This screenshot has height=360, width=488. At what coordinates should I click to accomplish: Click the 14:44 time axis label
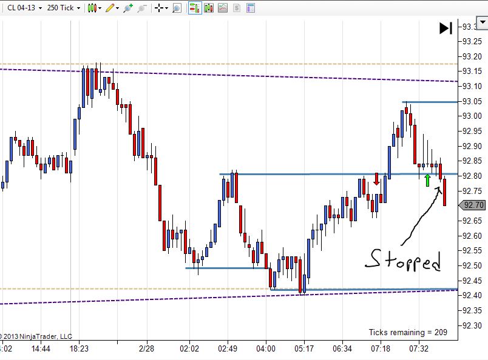click(41, 348)
